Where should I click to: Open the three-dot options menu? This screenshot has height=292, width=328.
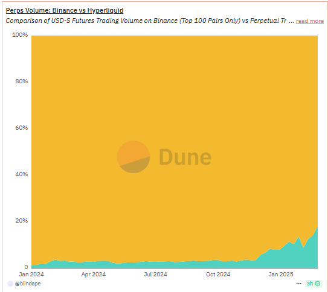[299, 284]
